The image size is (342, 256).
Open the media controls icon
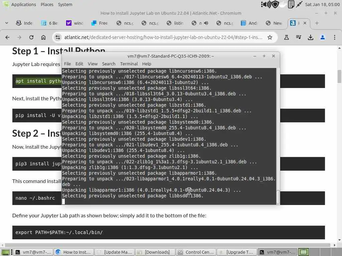299,37
